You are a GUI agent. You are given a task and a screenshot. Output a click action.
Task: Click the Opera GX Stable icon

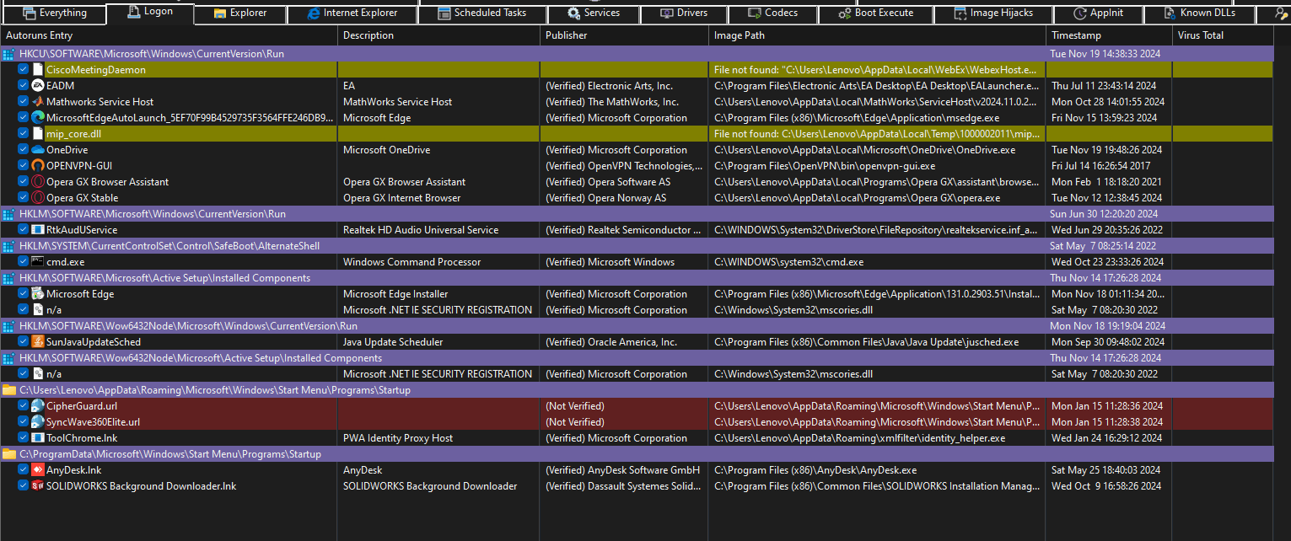pyautogui.click(x=38, y=198)
